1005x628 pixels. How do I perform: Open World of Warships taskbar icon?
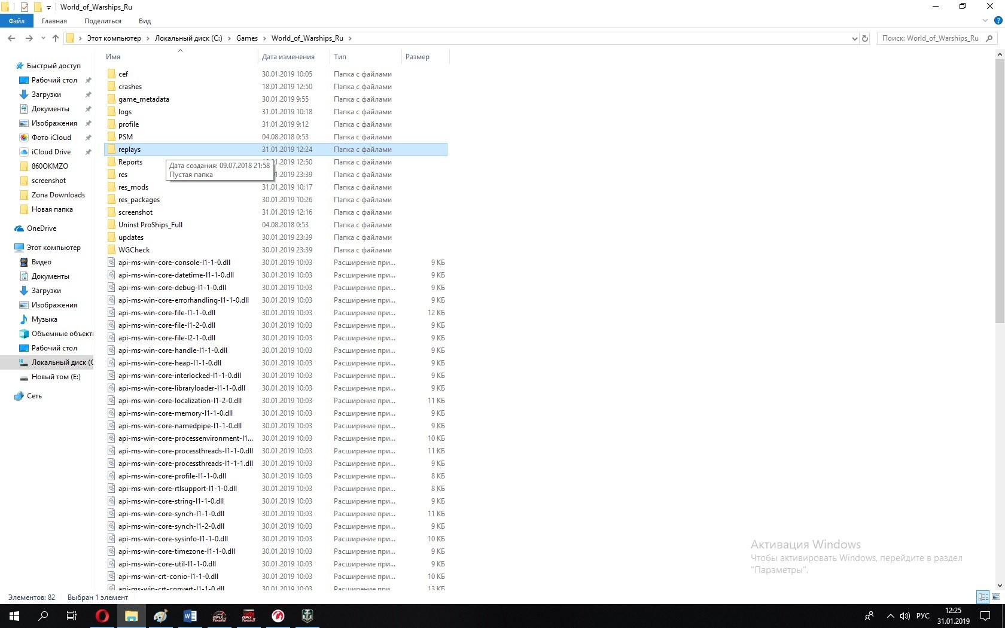pos(307,616)
